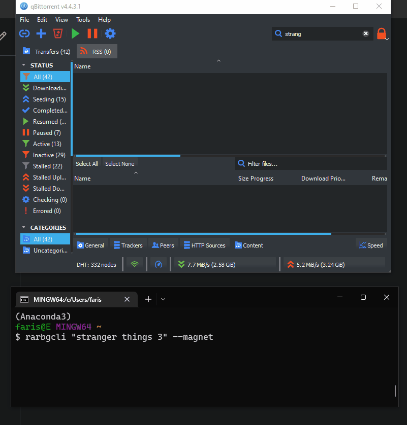Screen dimensions: 407x425
Task: Collapse the CATEGORIES filter section
Action: pos(23,228)
